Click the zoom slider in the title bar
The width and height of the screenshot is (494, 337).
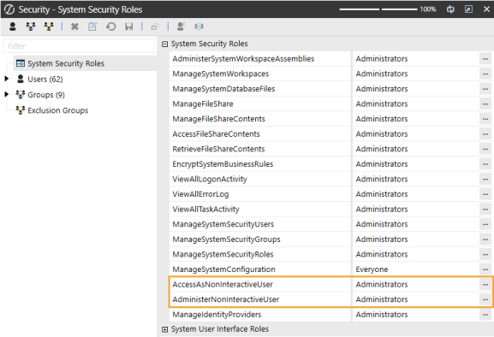point(378,9)
